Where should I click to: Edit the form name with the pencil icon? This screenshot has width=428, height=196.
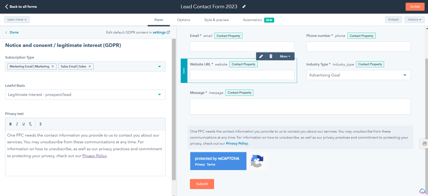[x=244, y=6]
